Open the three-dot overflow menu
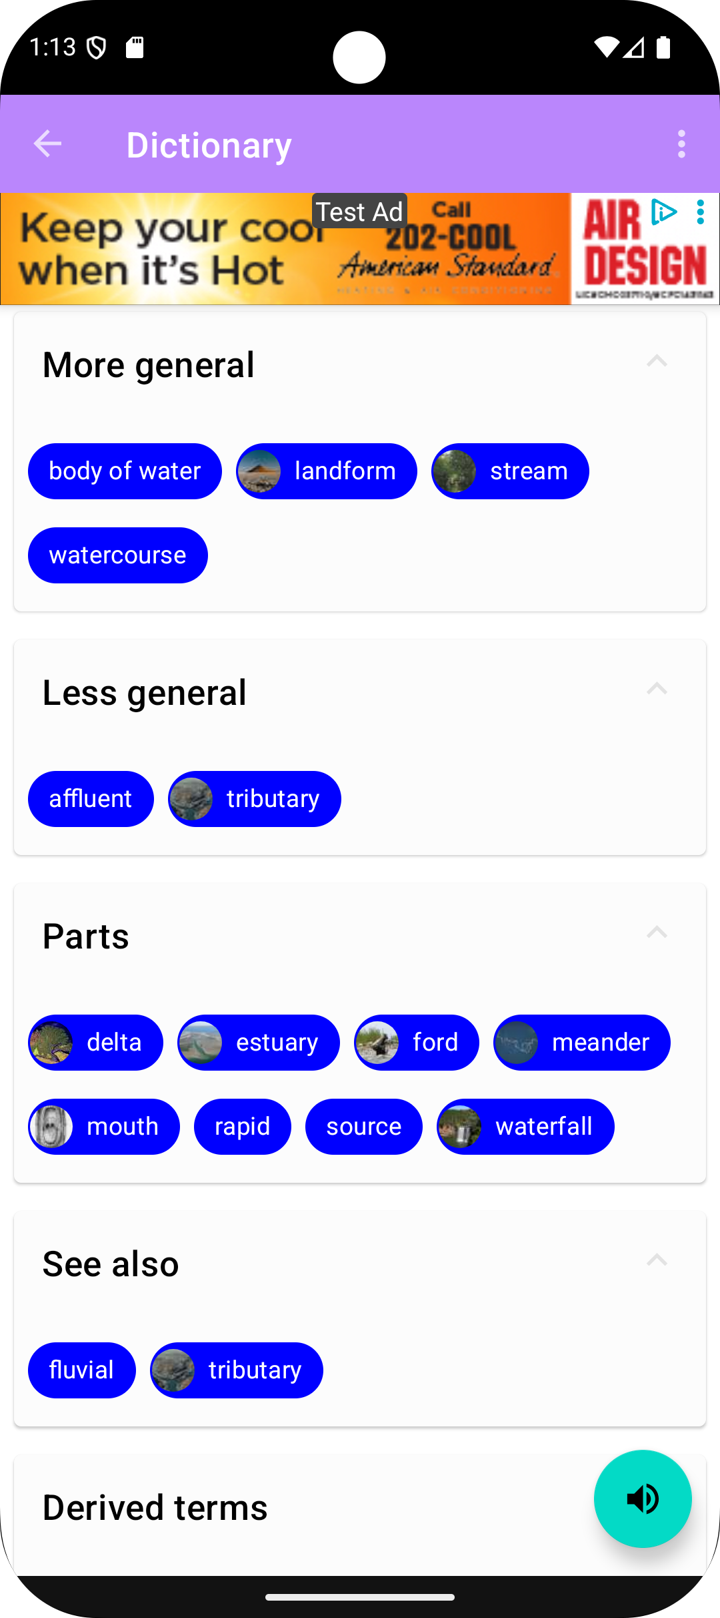 681,144
